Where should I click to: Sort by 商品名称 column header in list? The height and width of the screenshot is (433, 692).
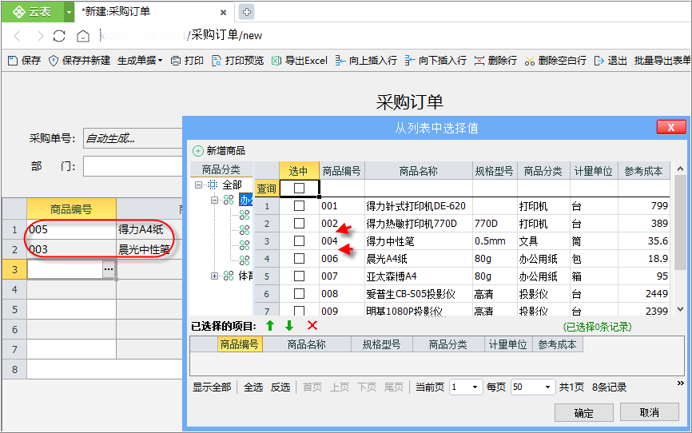click(x=418, y=171)
